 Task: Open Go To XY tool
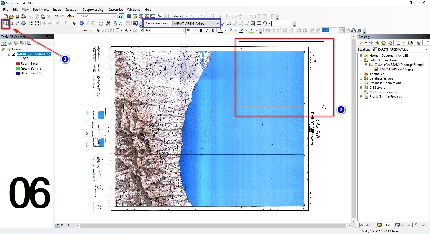point(120,23)
